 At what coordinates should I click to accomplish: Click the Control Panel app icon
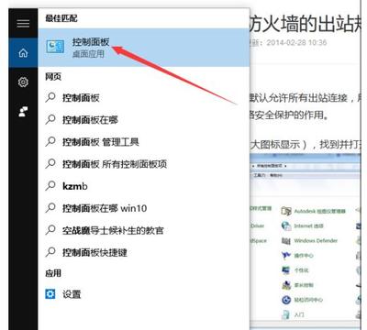pyautogui.click(x=55, y=47)
